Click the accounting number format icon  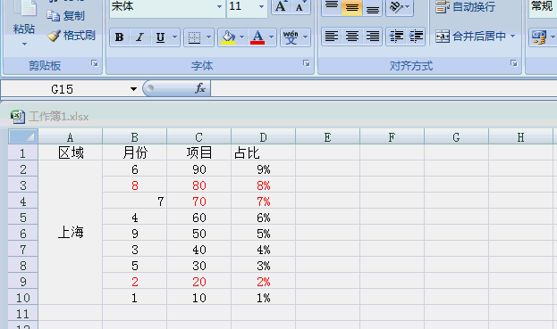[x=538, y=37]
